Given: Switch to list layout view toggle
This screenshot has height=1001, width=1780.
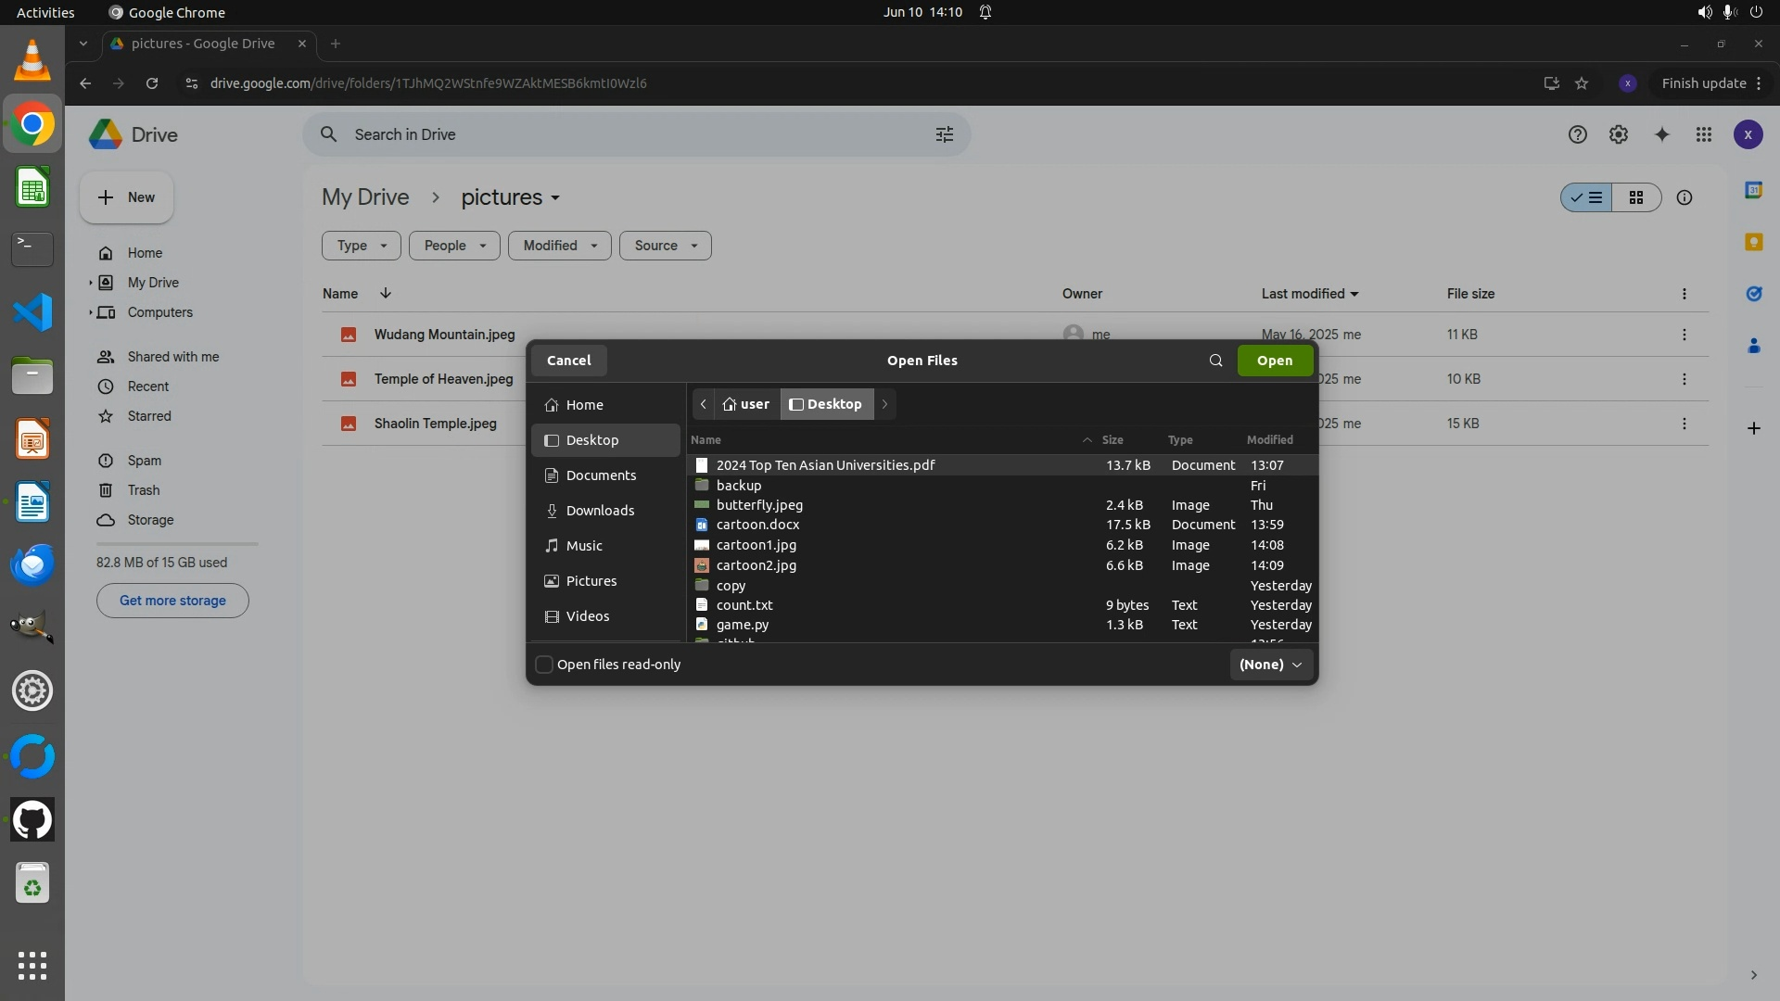Looking at the screenshot, I should tap(1586, 197).
